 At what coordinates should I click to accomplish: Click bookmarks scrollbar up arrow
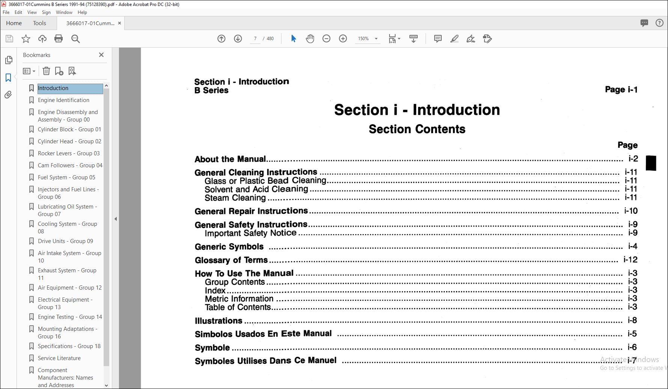click(106, 86)
